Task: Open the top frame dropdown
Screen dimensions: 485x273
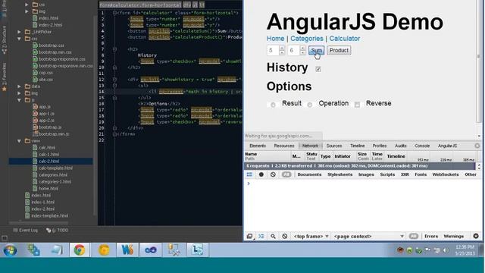Action: tap(311, 236)
